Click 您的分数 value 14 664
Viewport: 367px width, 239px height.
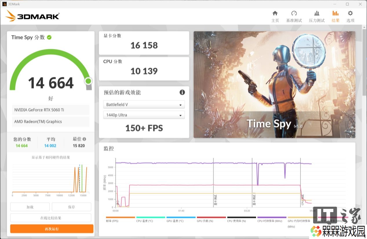[22, 146]
